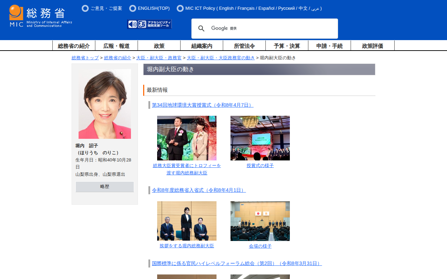447x279 pixels.
Task: Go to the 申請・手続 menu
Action: [x=329, y=46]
